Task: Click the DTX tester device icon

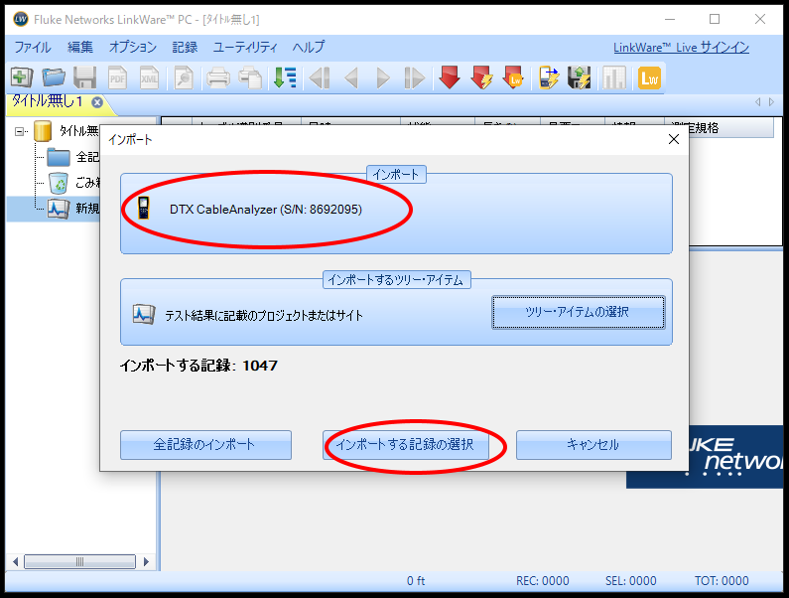Action: (x=144, y=208)
